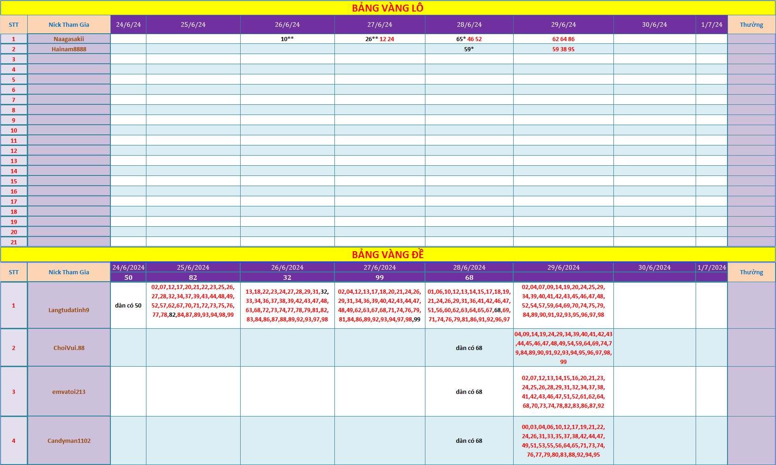
Task: Select the BẢNG VÀNG LÔ title banner
Action: click(388, 8)
